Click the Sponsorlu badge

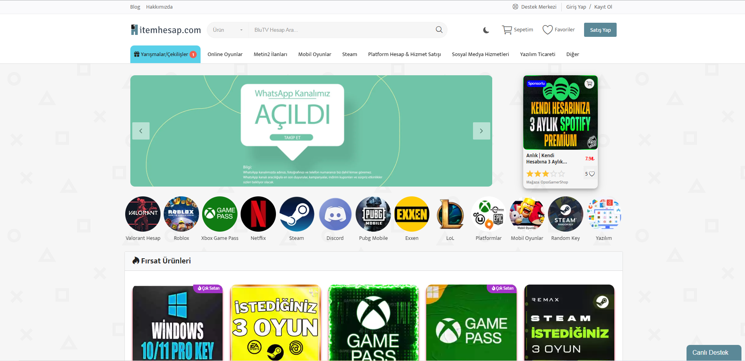tap(536, 83)
